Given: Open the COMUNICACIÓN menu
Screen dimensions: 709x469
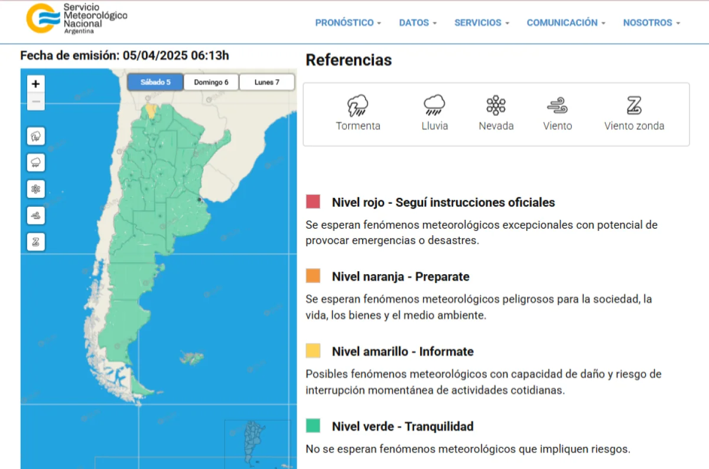Looking at the screenshot, I should point(565,22).
